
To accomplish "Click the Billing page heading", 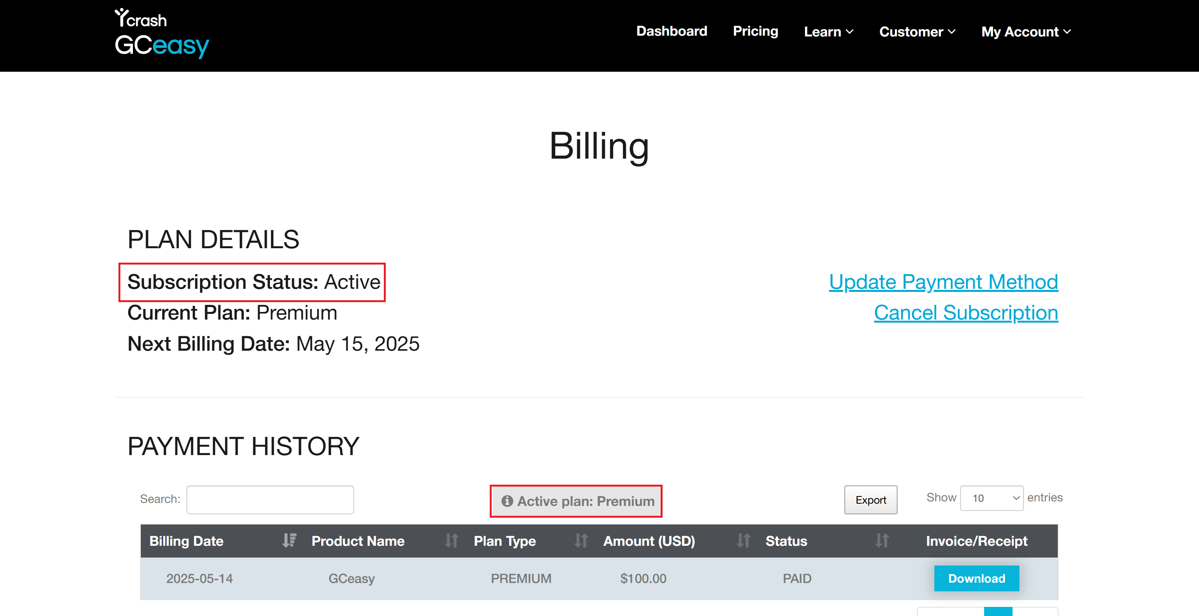I will [x=599, y=146].
